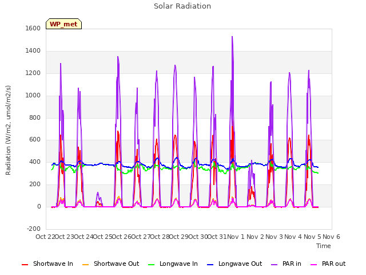The width and height of the screenshot is (366, 275).
Task: Click the Time x-axis label
Action: [324, 246]
